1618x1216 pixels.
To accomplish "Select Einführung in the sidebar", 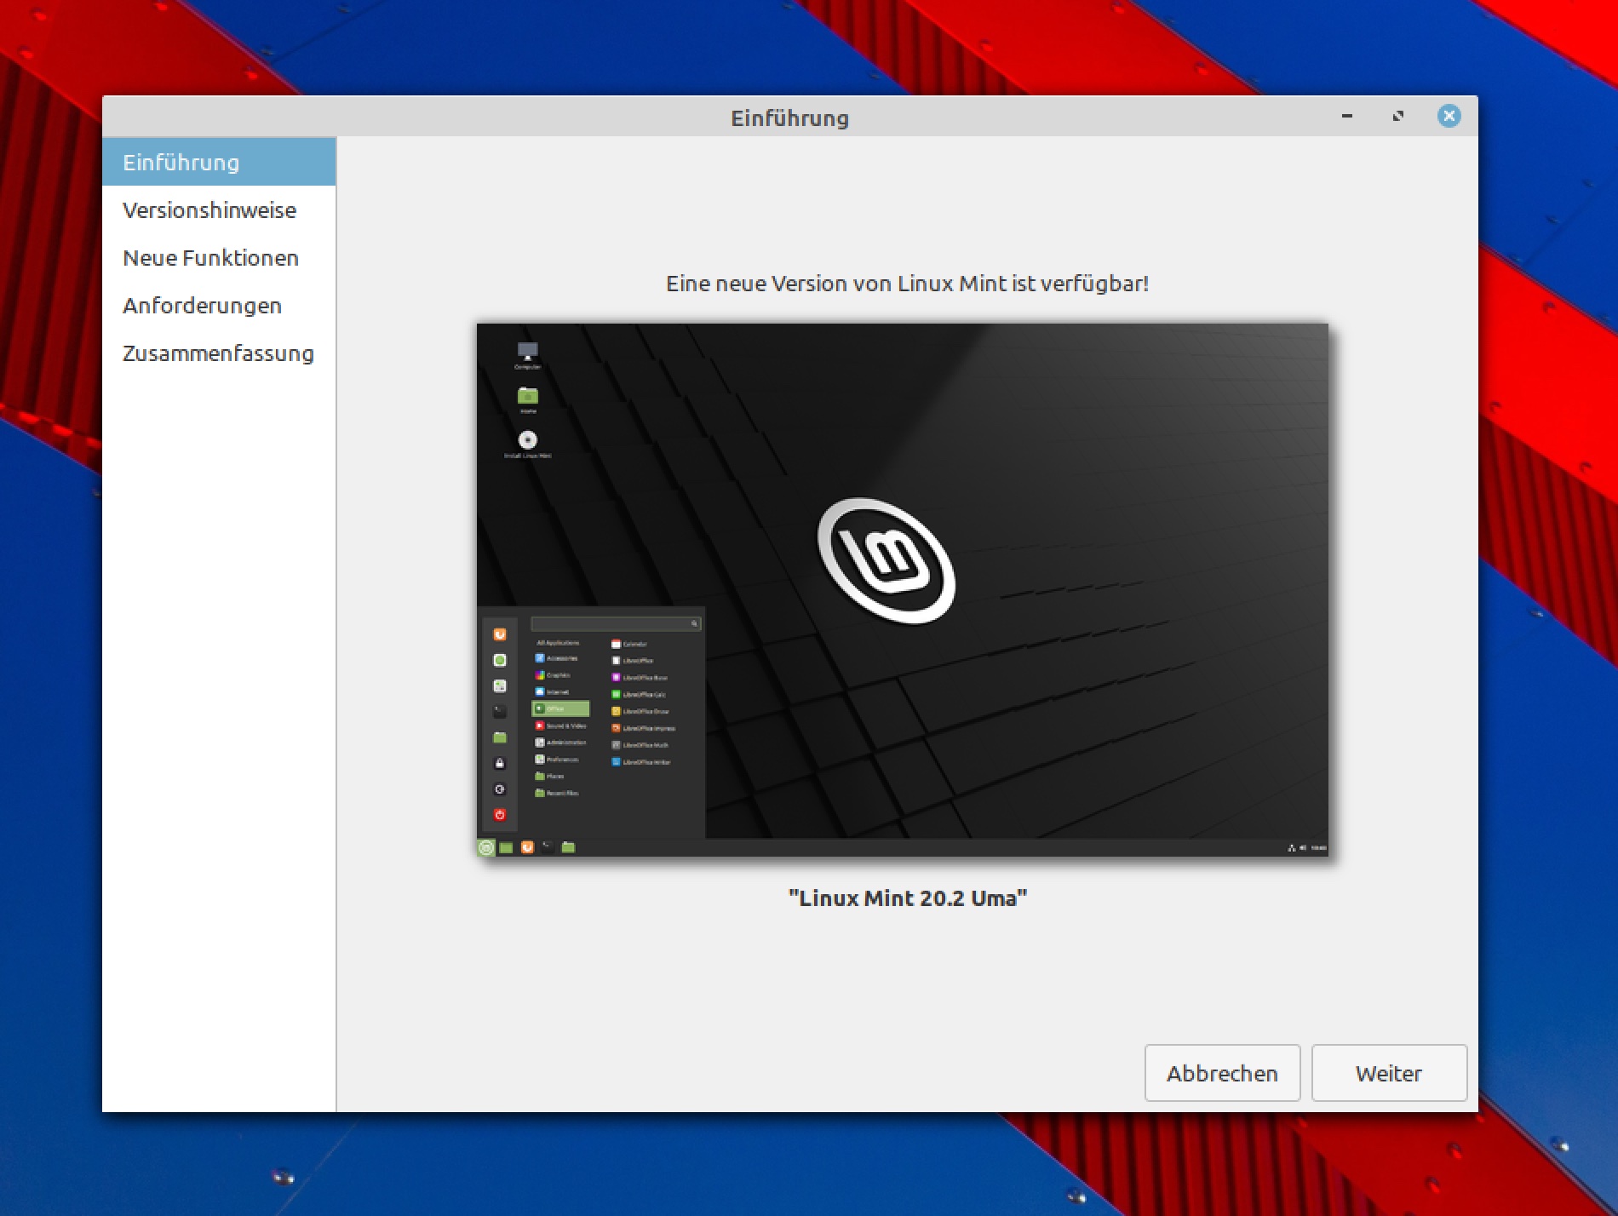I will (219, 162).
